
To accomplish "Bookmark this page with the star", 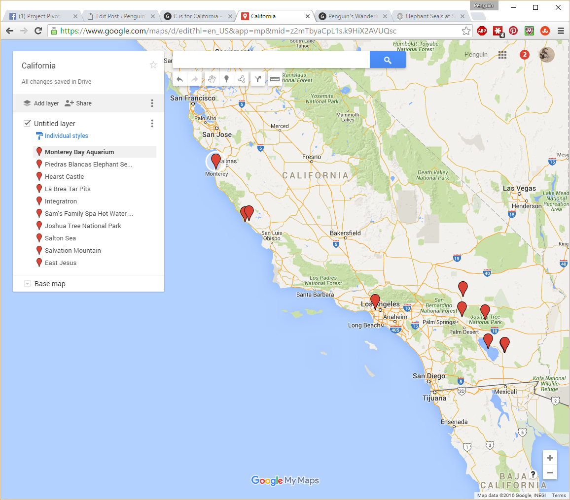I will point(466,31).
